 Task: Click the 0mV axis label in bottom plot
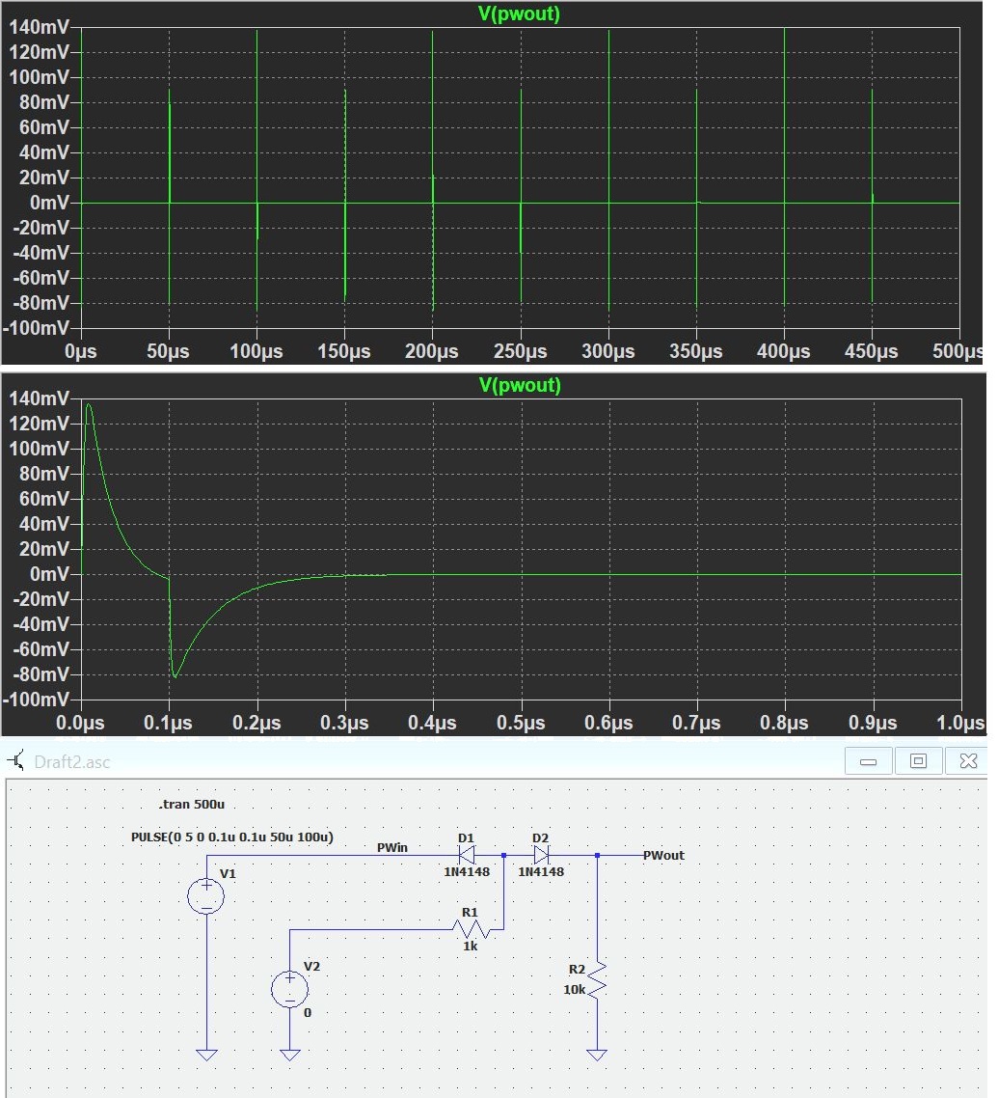click(50, 574)
